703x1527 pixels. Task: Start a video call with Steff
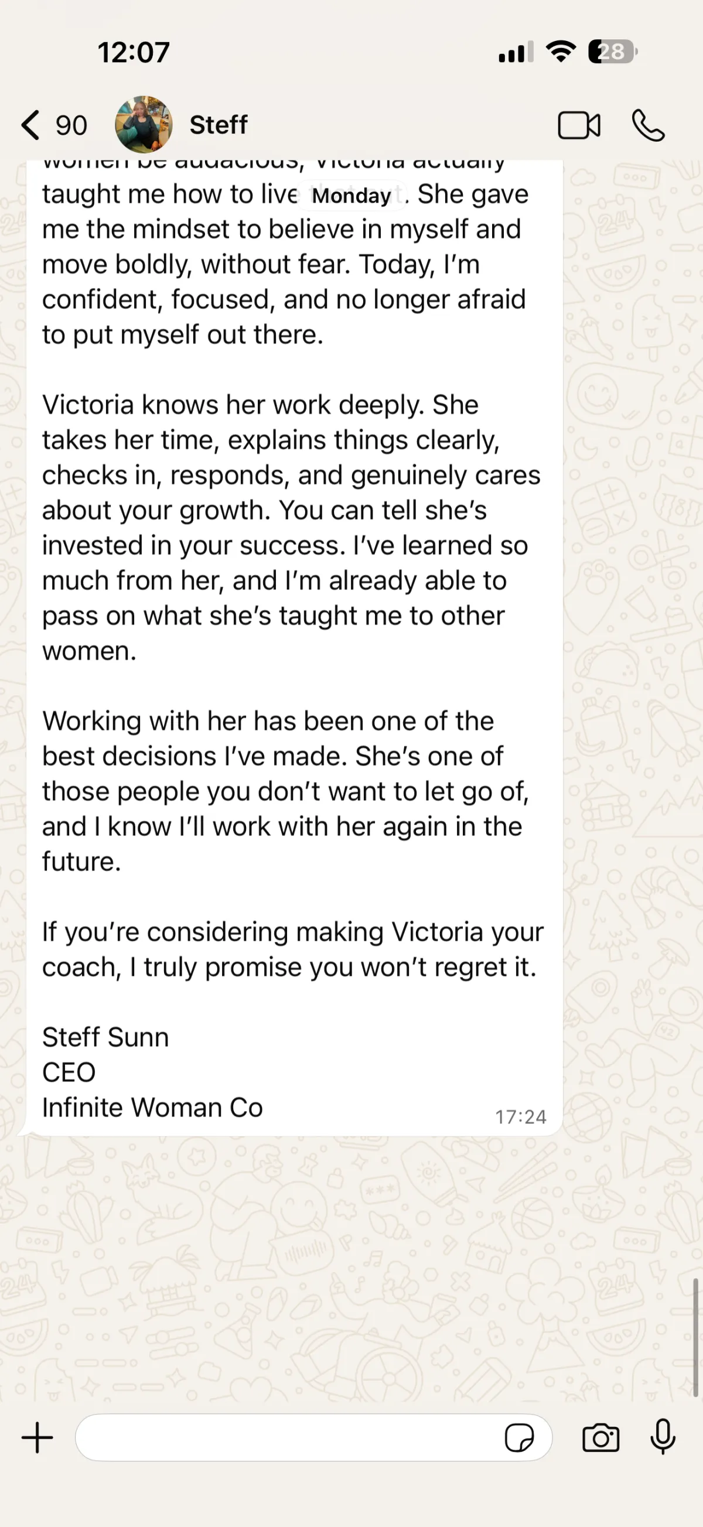tap(579, 126)
